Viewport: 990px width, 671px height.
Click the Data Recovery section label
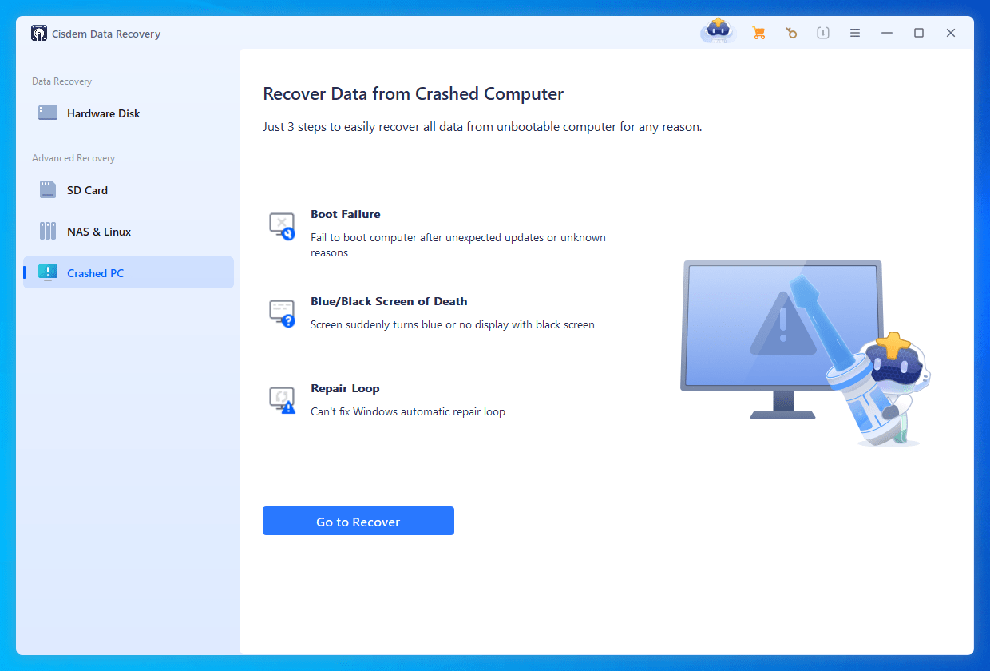pyautogui.click(x=61, y=81)
